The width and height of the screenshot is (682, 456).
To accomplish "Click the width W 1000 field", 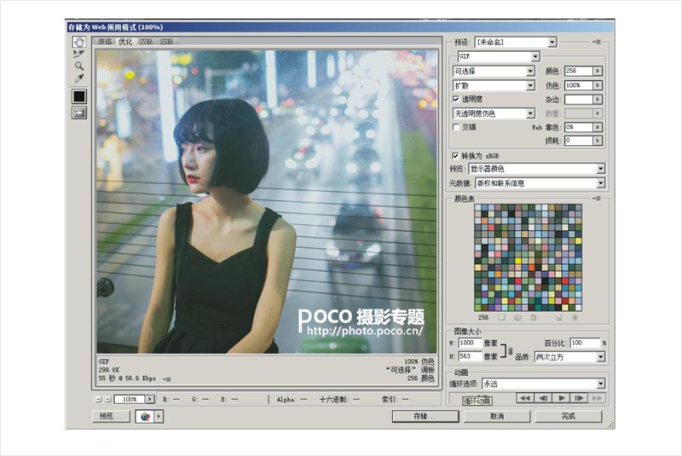I will point(470,343).
